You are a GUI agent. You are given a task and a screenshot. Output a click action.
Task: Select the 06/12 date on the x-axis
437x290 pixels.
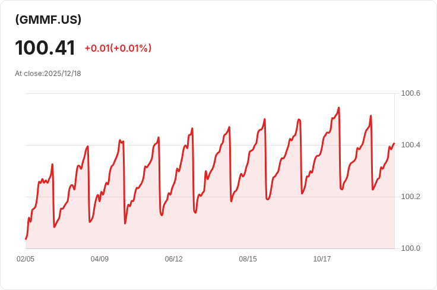[x=174, y=259]
